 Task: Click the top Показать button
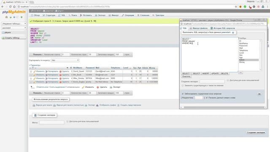[38, 54]
